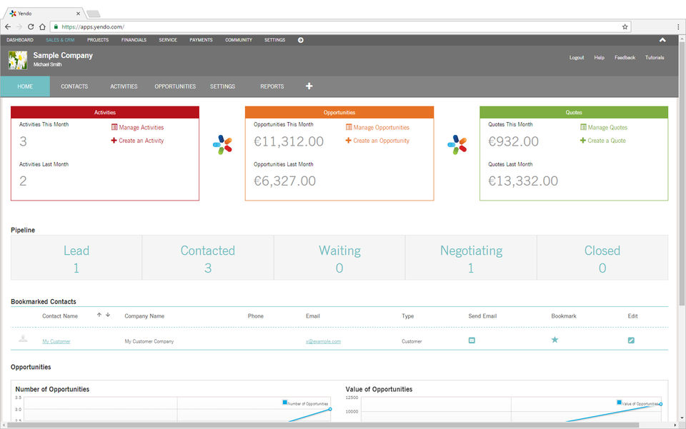Sort contact names ascending with up arrow

coord(99,315)
